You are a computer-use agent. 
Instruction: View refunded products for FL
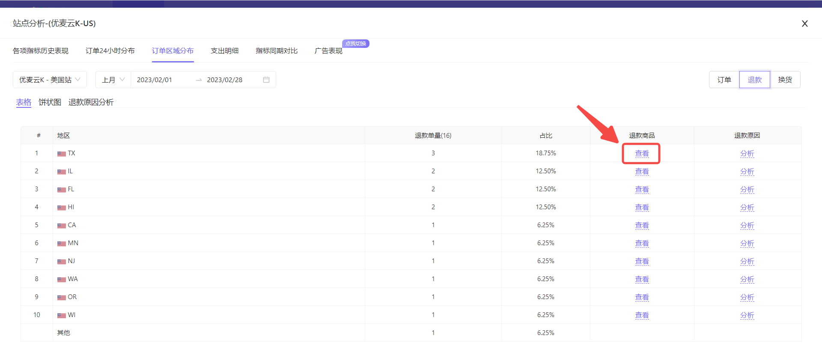tap(642, 189)
